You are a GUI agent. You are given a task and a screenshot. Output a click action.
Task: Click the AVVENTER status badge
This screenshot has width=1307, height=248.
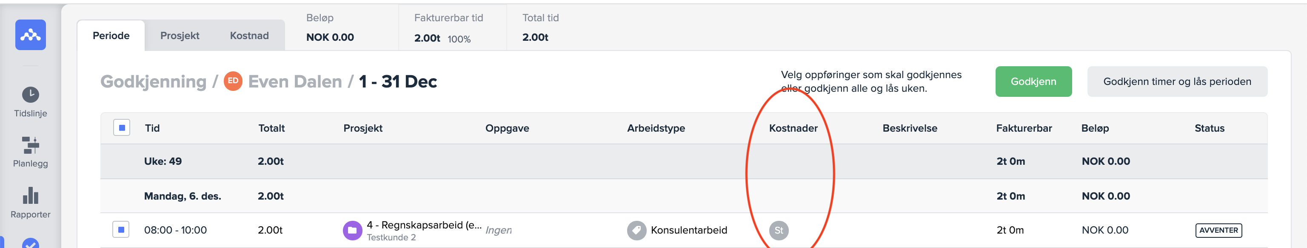click(x=1218, y=230)
